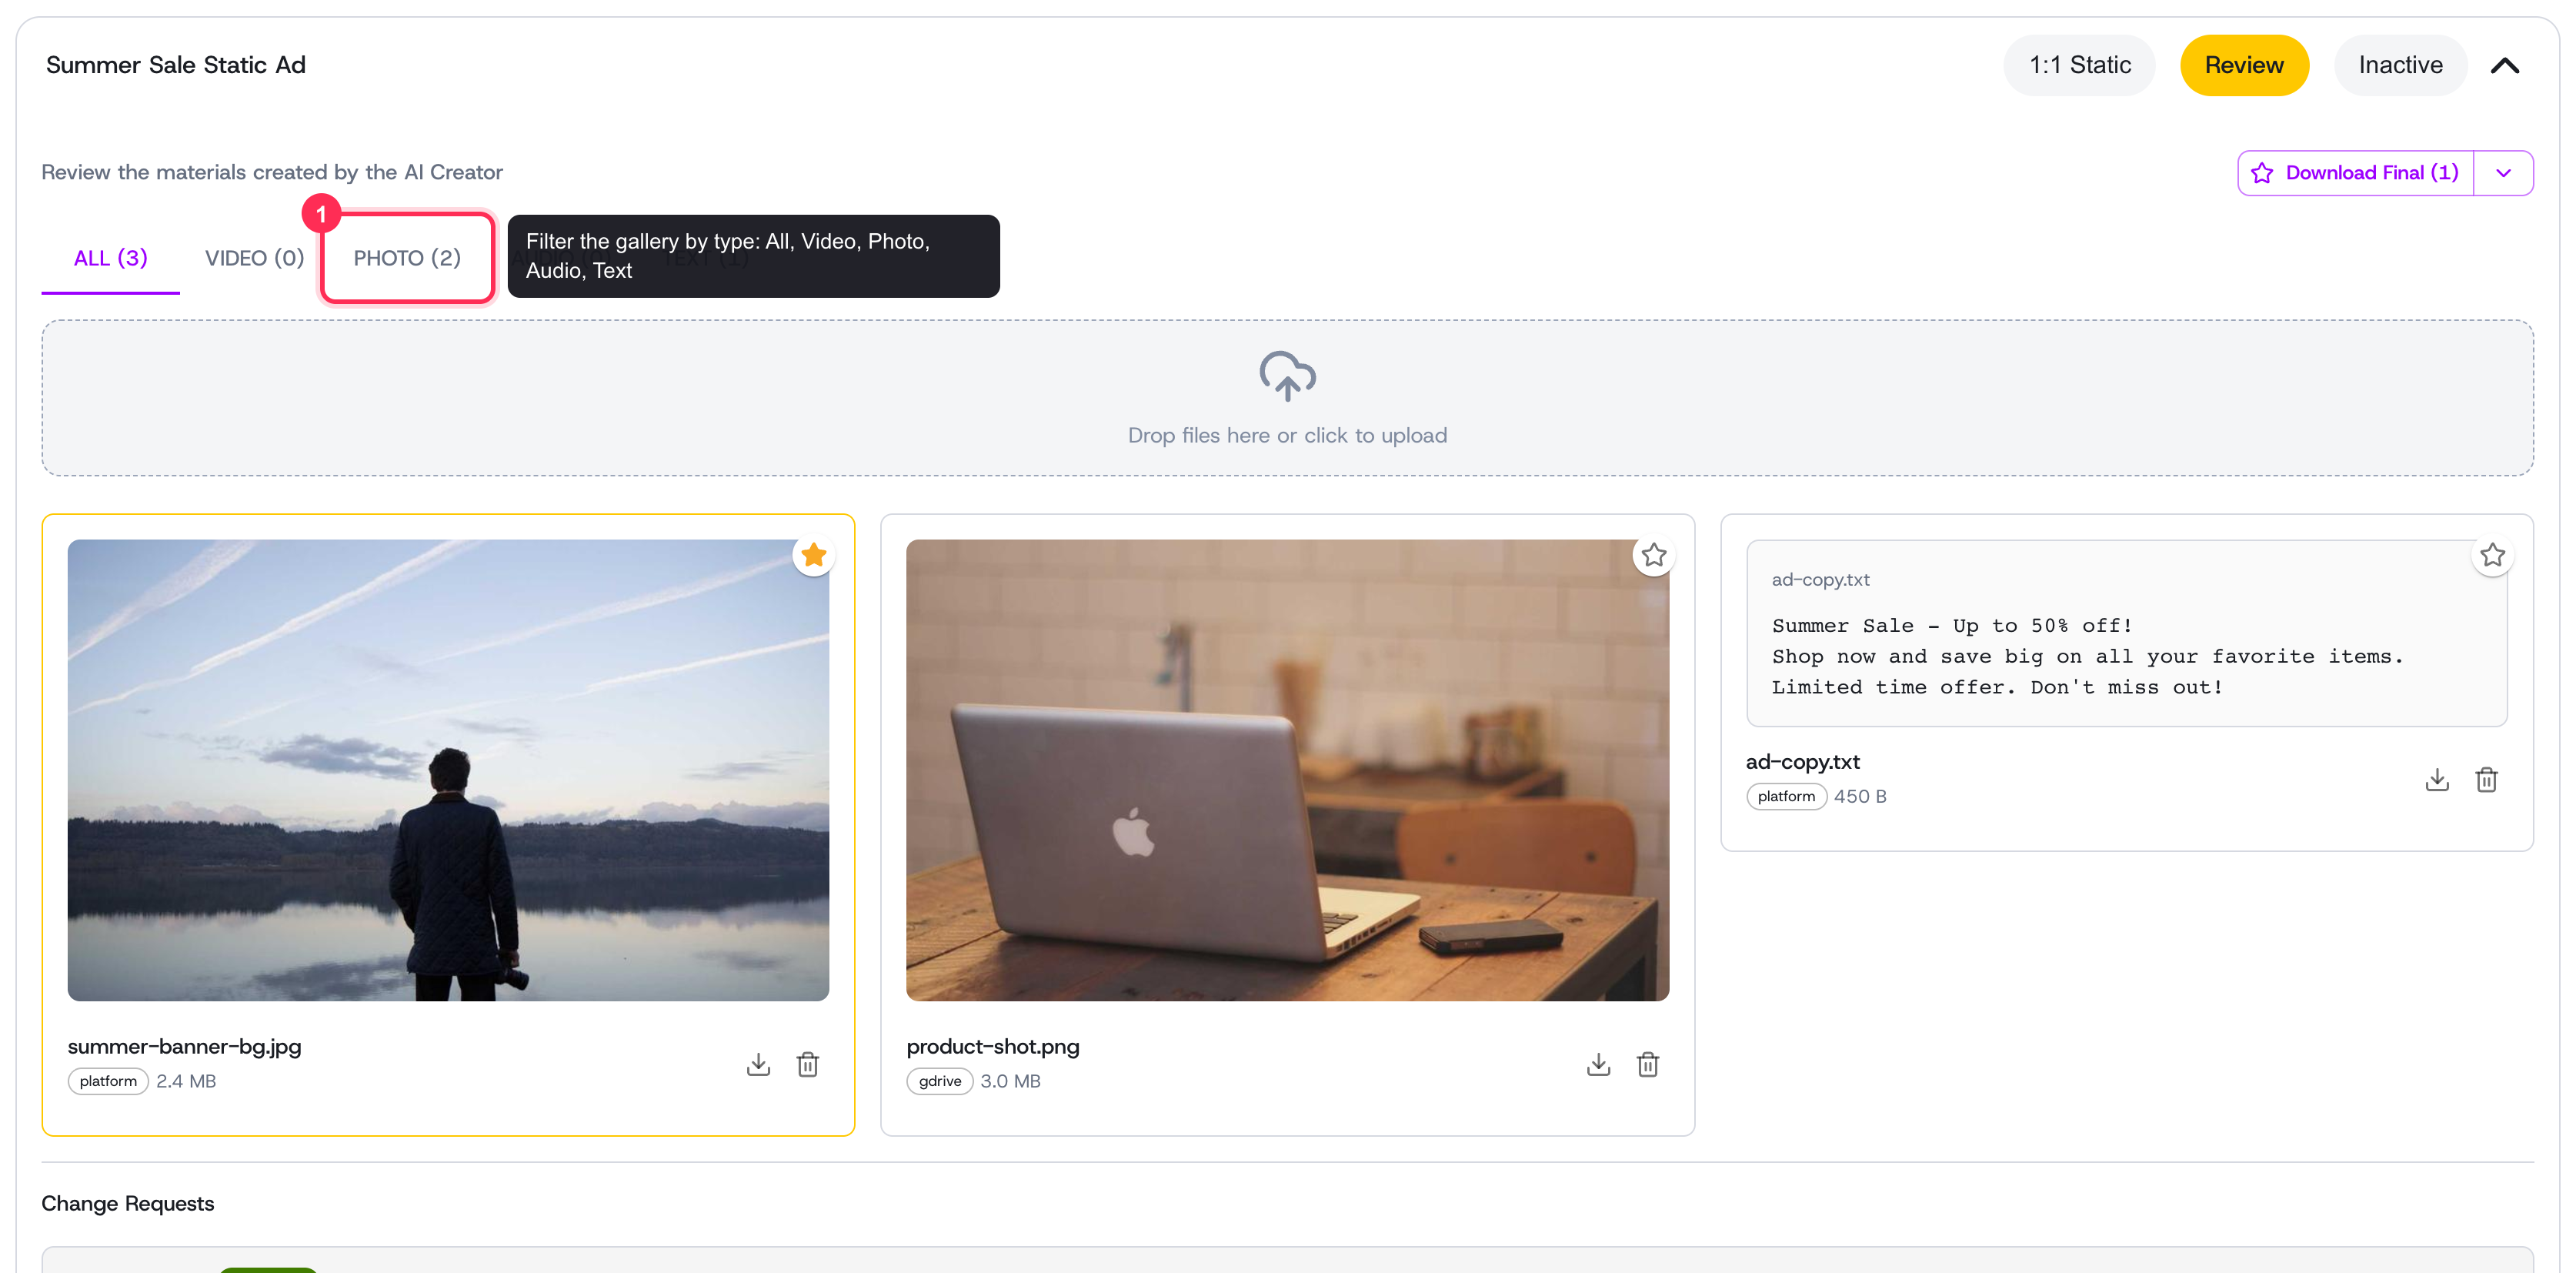
Task: Switch to the ALL (3) tab
Action: coord(110,258)
